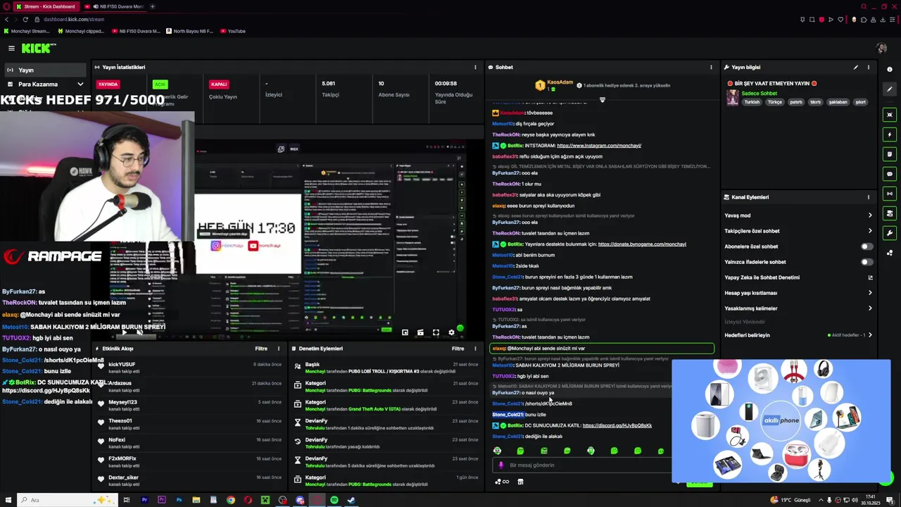Click the info icon in right sidebar
This screenshot has height=507, width=901.
tap(890, 70)
